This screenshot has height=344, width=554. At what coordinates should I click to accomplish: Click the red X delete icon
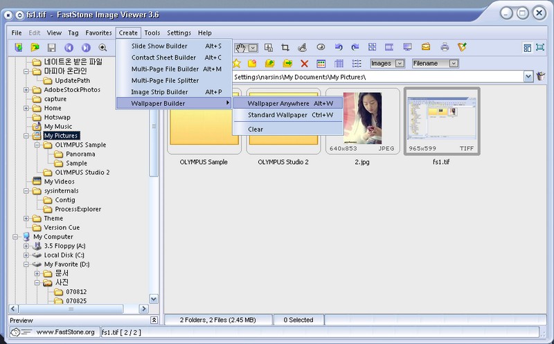[x=304, y=64]
